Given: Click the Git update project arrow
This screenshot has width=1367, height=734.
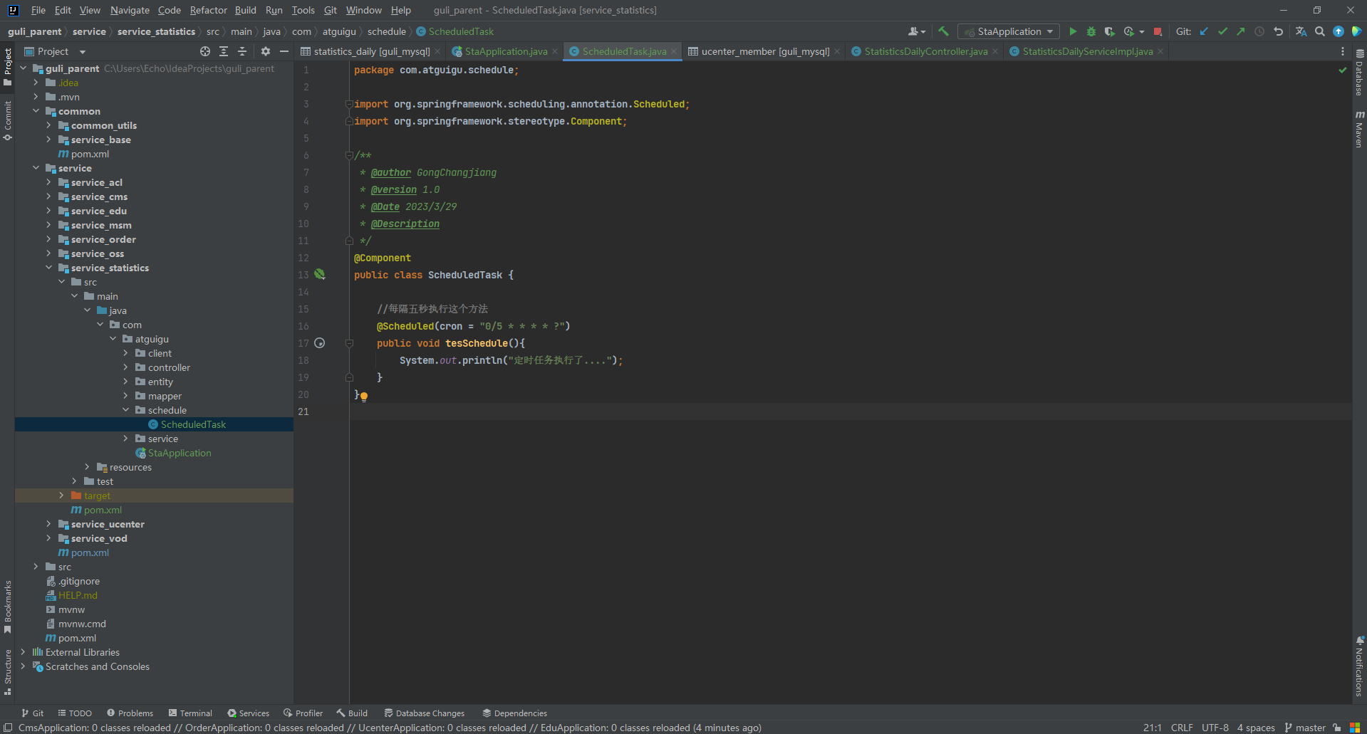Looking at the screenshot, I should [x=1204, y=31].
